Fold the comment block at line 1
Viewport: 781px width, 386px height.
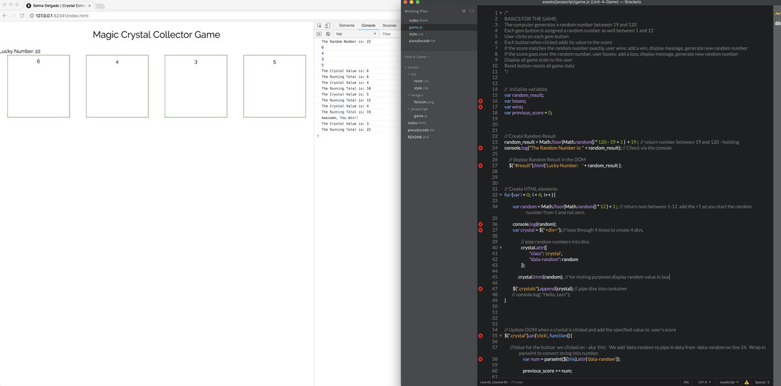pos(500,13)
